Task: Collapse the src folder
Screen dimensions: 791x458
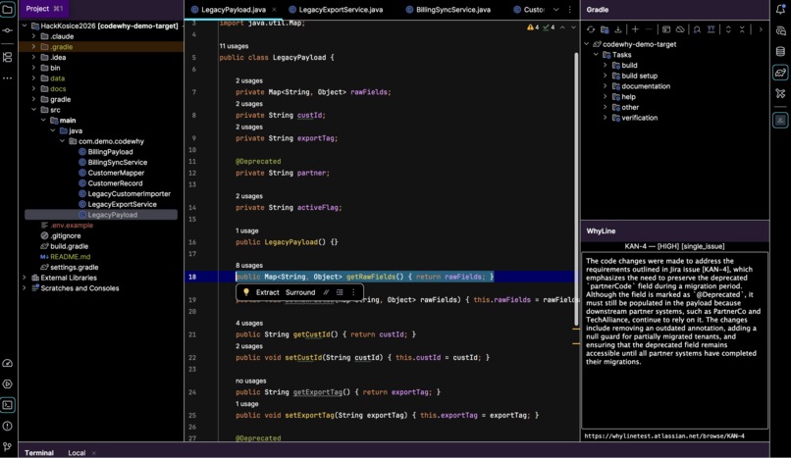Action: (33, 110)
